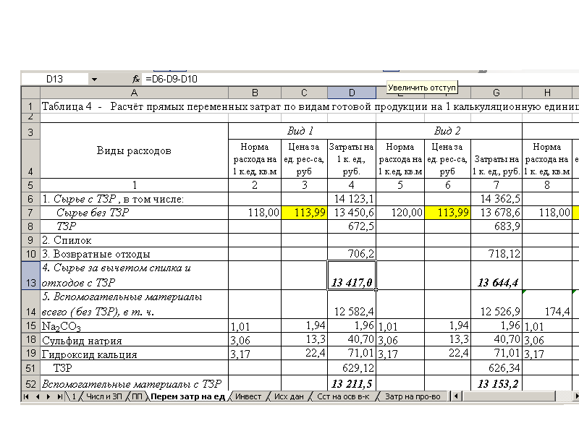The height and width of the screenshot is (434, 579).
Task: Select yellow cell F7 with 113,99
Action: [x=447, y=213]
